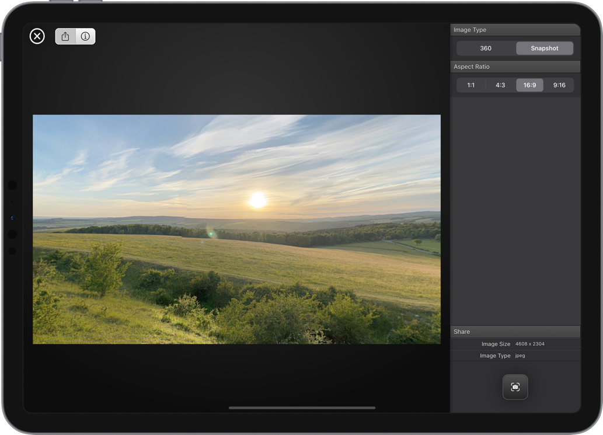The width and height of the screenshot is (603, 435).
Task: Select the 9:16 portrait ratio
Action: [559, 85]
